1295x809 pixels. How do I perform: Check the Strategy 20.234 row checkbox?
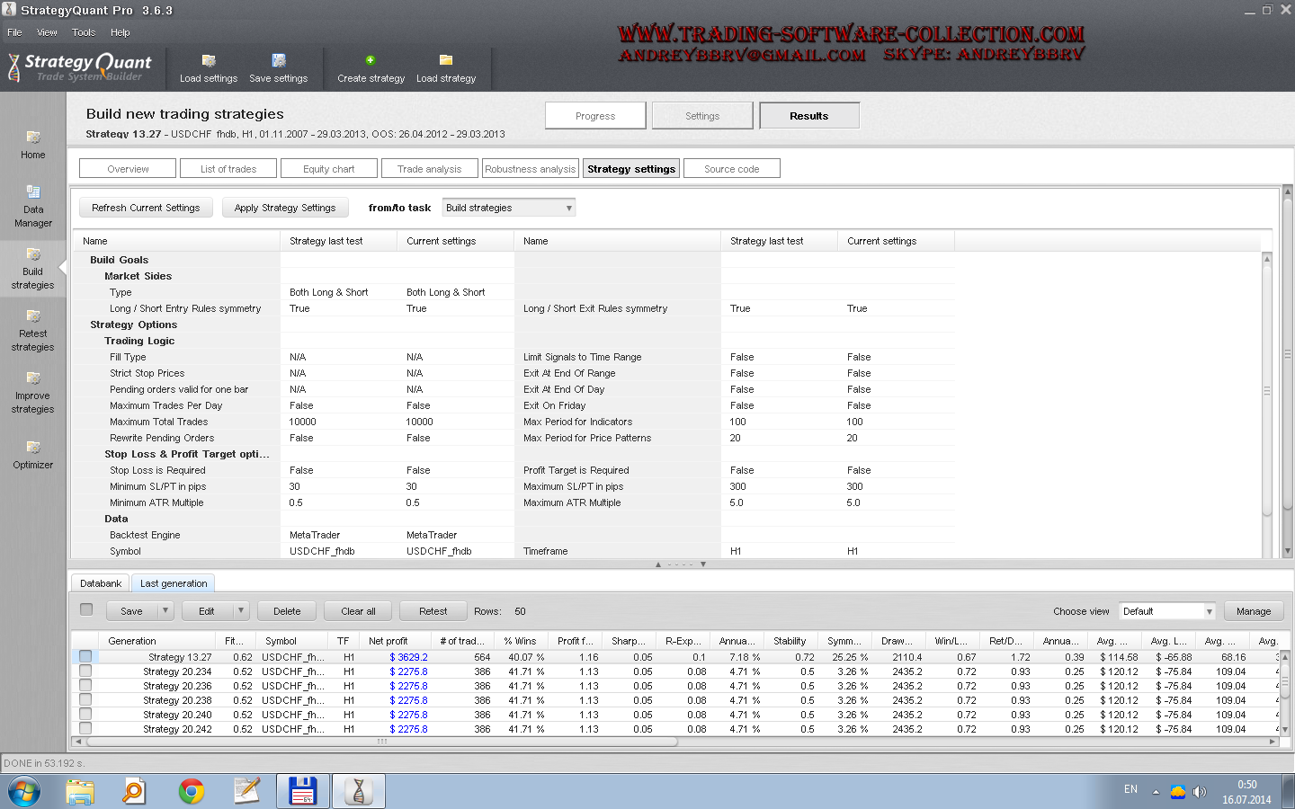85,671
